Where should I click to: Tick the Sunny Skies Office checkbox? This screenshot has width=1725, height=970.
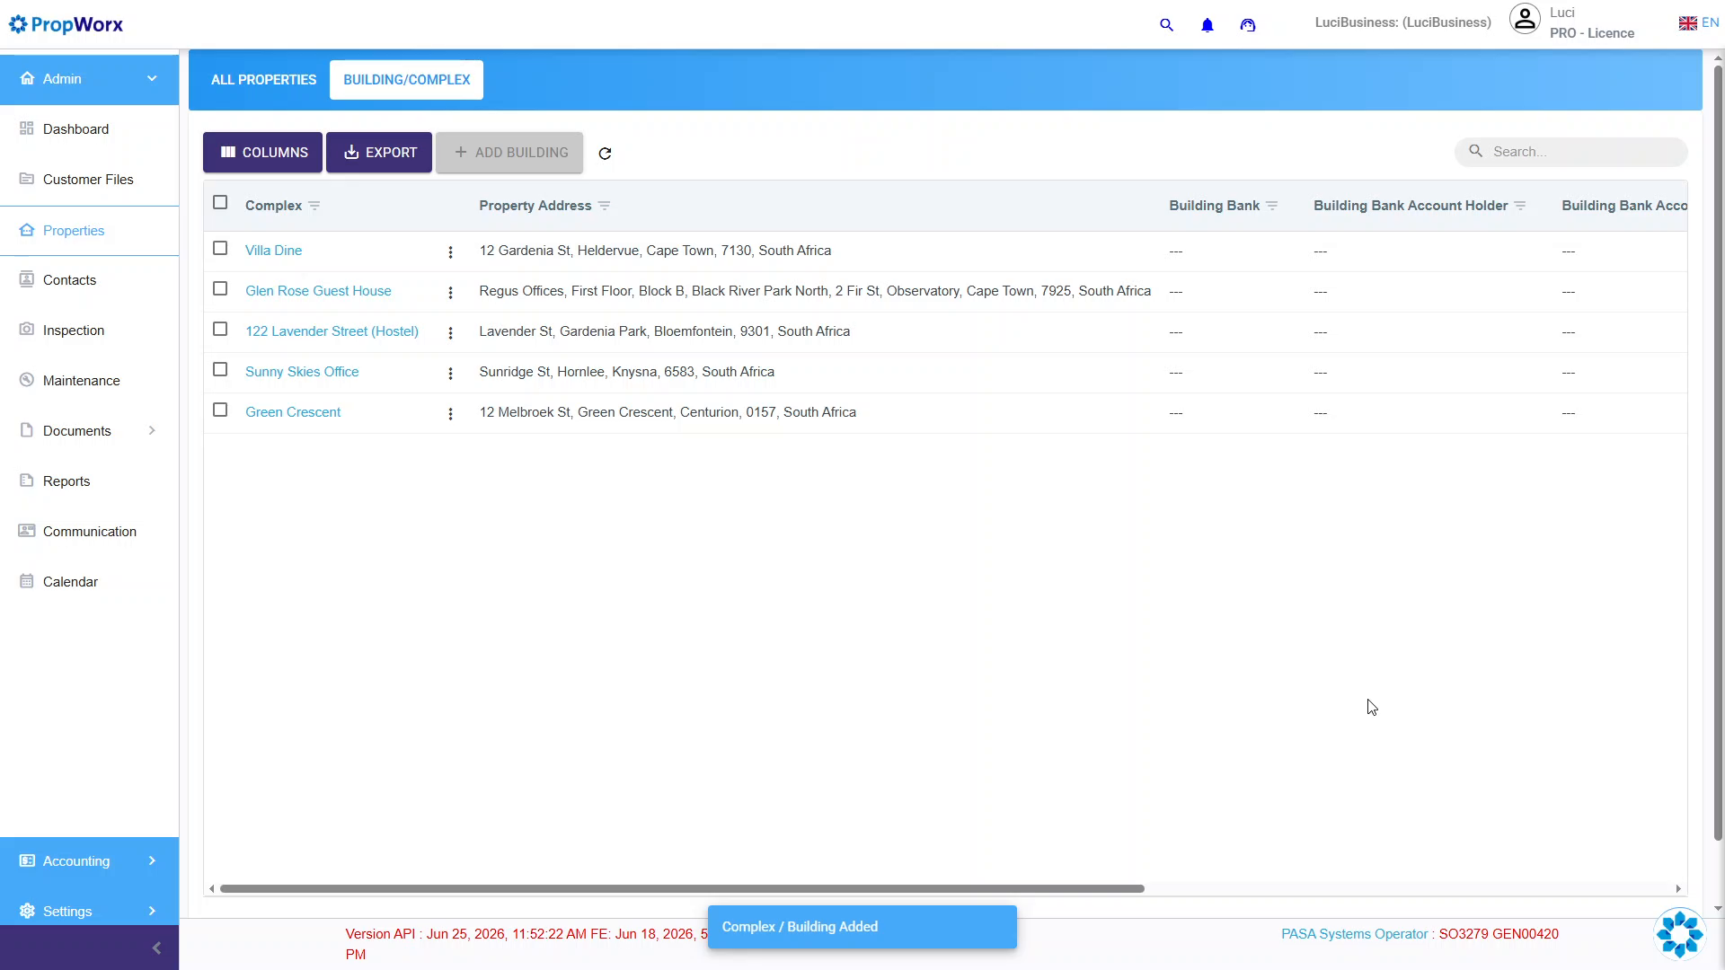tap(220, 370)
